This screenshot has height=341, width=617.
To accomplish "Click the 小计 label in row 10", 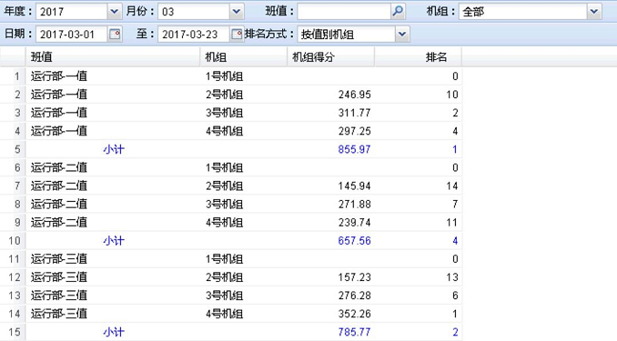I will (x=114, y=241).
